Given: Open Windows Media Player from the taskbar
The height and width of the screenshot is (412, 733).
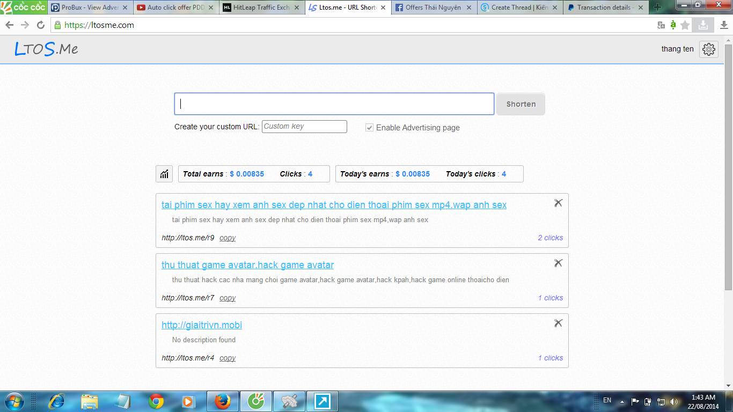Looking at the screenshot, I should pos(188,401).
